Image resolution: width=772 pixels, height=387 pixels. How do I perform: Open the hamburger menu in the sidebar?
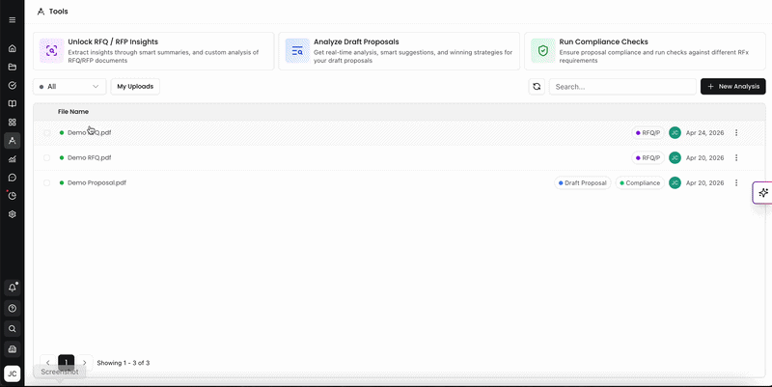pos(13,20)
